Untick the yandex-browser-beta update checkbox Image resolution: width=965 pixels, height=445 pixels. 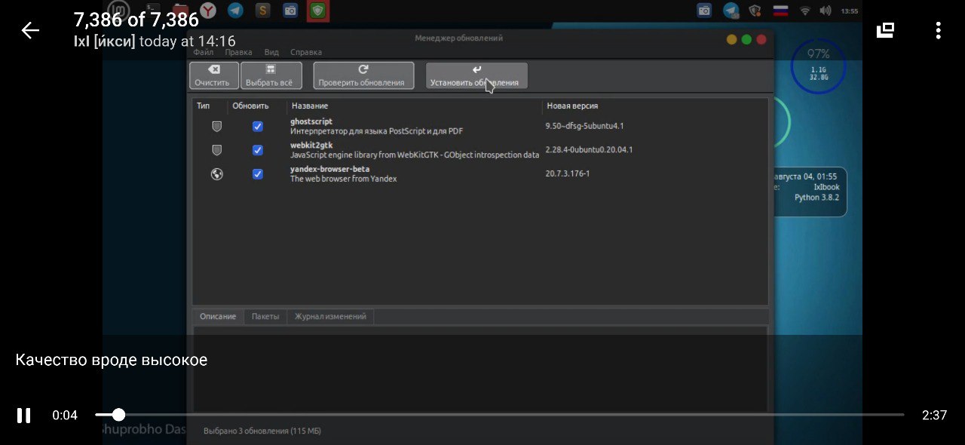(258, 174)
